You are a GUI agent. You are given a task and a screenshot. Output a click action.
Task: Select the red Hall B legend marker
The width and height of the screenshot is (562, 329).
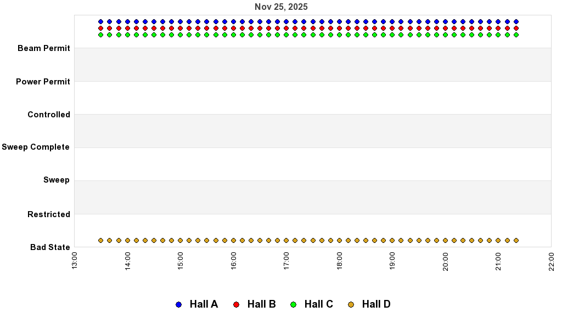(x=236, y=303)
